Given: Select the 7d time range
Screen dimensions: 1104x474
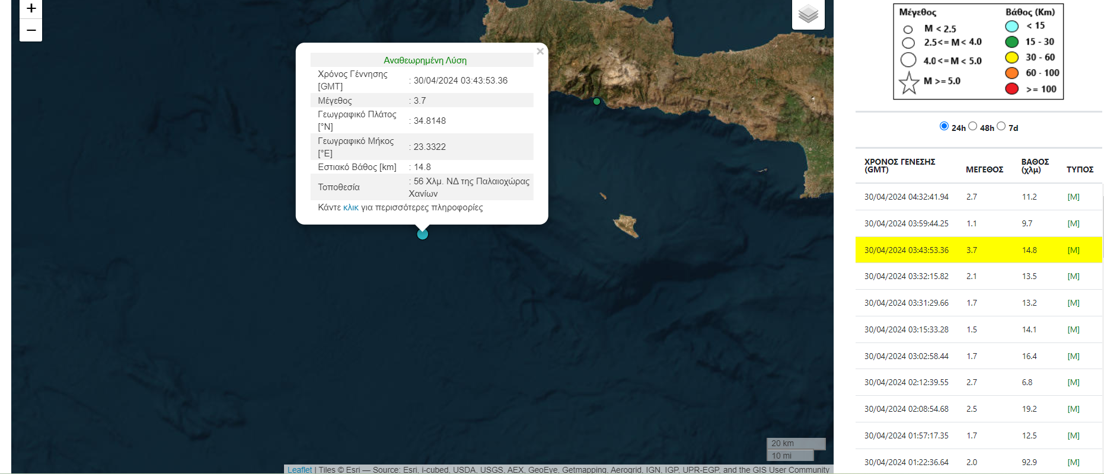Looking at the screenshot, I should point(1001,126).
